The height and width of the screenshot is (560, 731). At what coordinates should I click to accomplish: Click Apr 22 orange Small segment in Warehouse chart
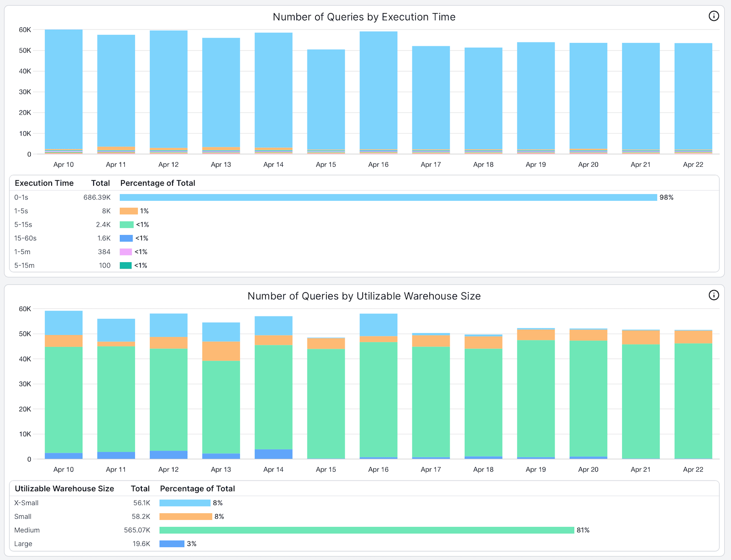click(693, 337)
